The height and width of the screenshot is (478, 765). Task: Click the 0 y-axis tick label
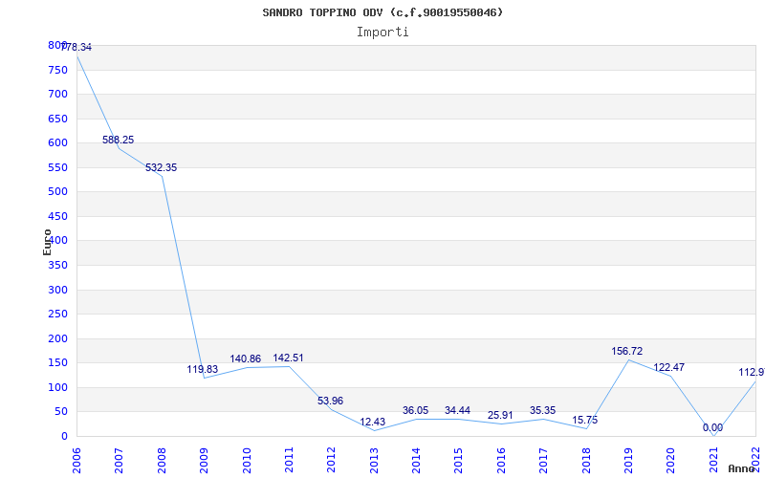point(64,437)
